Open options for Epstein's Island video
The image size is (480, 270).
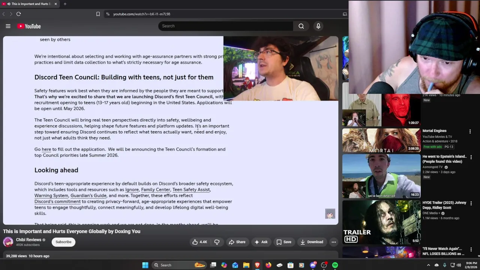(471, 157)
